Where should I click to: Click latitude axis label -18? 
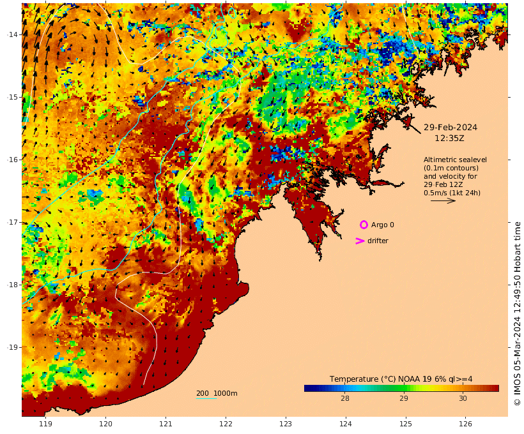click(13, 285)
